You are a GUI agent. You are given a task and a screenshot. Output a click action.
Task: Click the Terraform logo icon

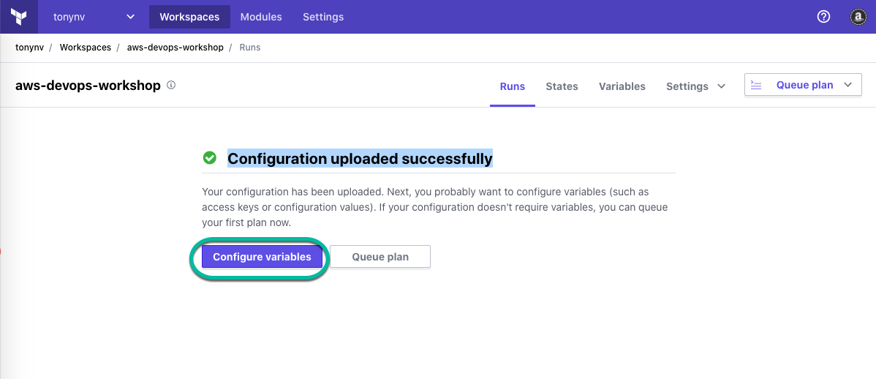pyautogui.click(x=19, y=17)
